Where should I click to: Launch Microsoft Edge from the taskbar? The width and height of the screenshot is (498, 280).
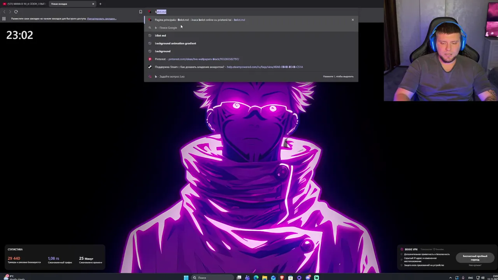coord(256,277)
